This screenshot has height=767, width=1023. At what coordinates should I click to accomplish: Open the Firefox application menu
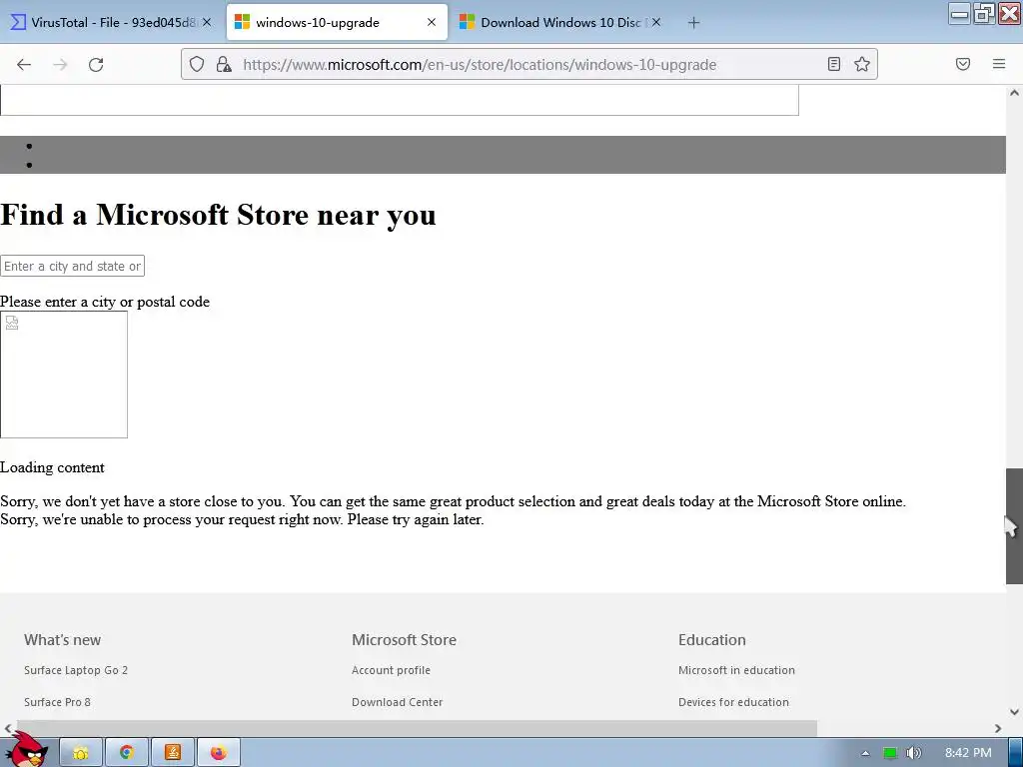coord(999,64)
